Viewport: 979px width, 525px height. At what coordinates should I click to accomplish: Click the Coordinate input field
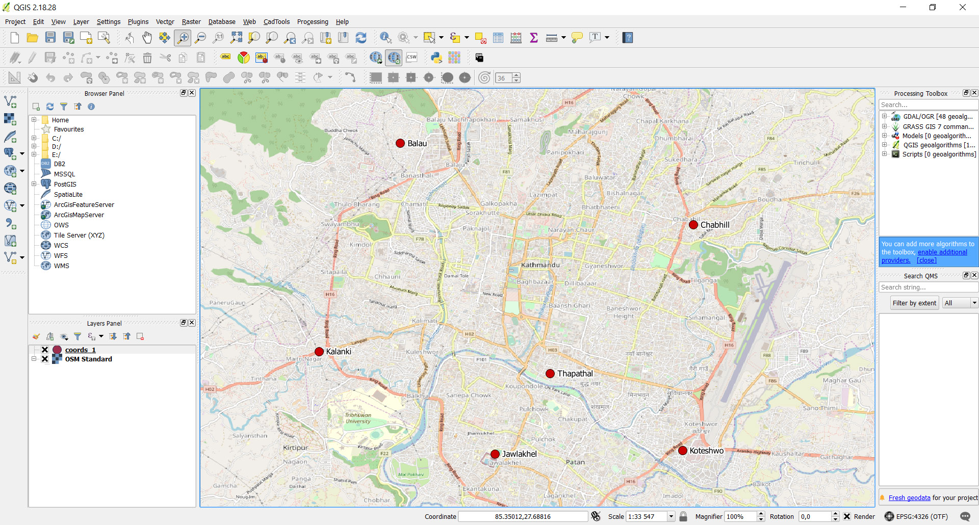(523, 516)
